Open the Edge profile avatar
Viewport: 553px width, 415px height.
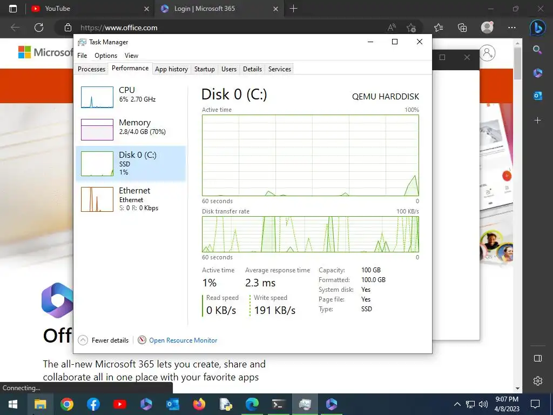click(x=487, y=27)
